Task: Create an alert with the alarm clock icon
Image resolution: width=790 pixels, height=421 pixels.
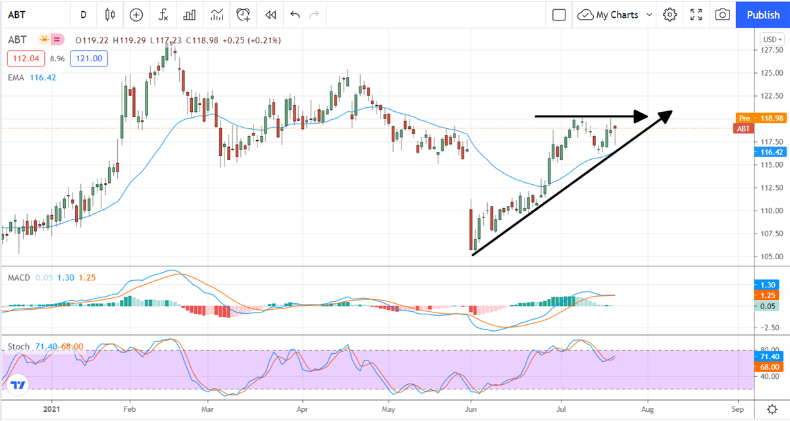Action: 244,14
